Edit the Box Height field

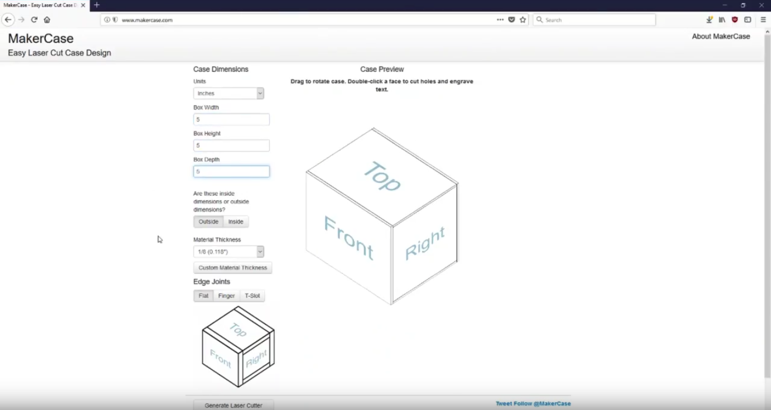point(231,146)
